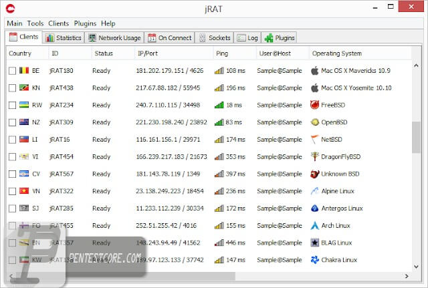This screenshot has height=288, width=428.
Task: Open the Main menu
Action: pos(15,23)
